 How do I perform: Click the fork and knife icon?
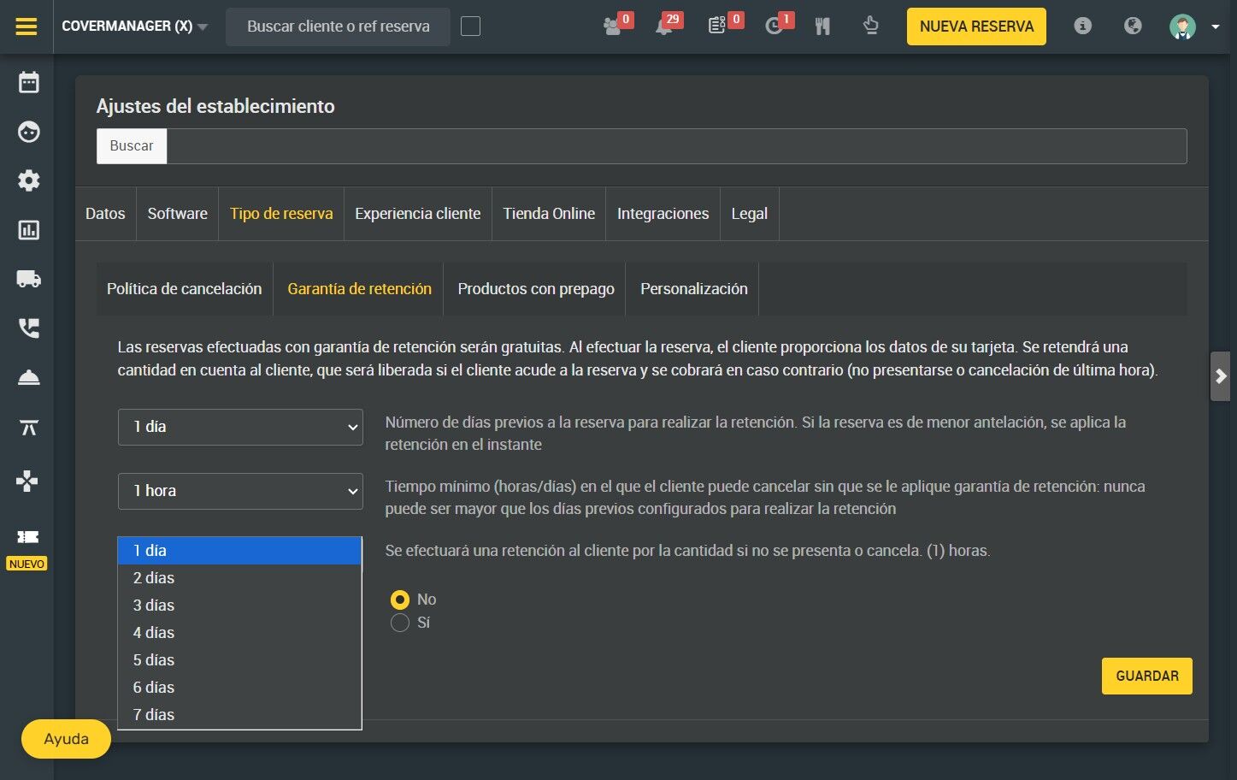[x=822, y=27]
